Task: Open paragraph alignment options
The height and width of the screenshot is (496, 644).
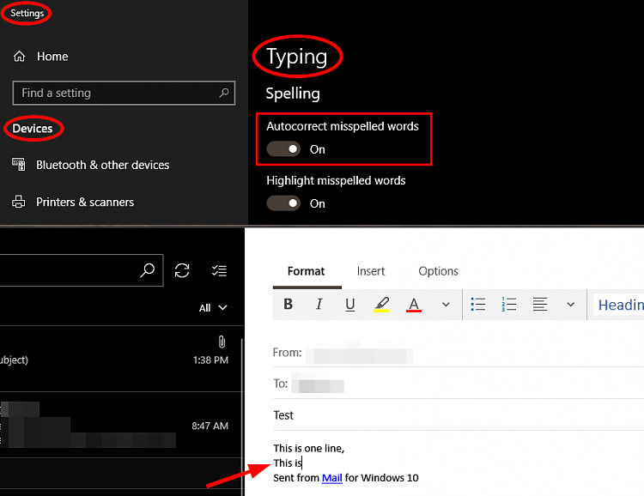Action: 540,305
